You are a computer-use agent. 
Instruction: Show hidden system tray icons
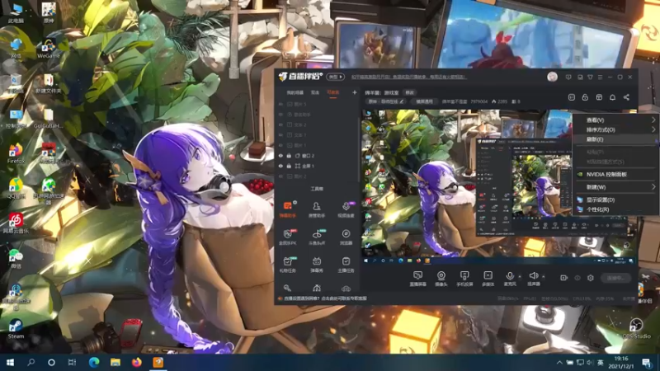click(x=559, y=362)
